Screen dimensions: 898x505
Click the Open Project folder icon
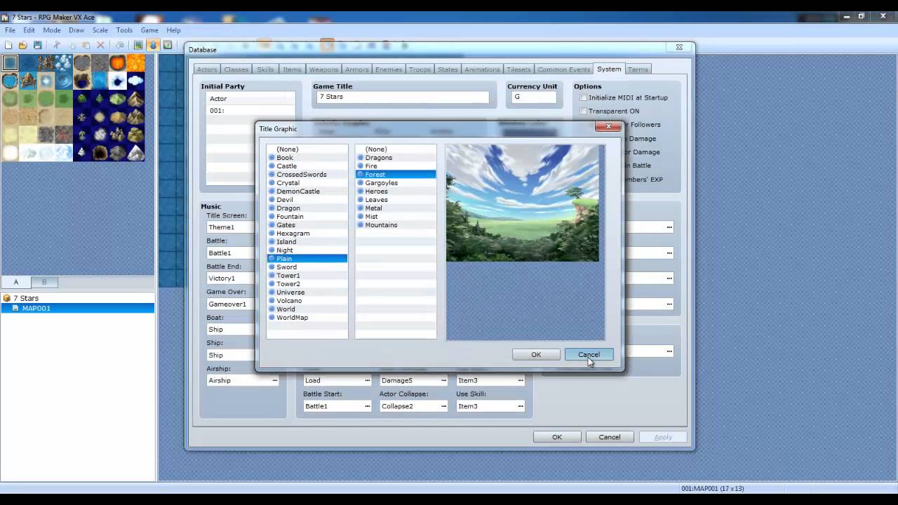point(23,45)
